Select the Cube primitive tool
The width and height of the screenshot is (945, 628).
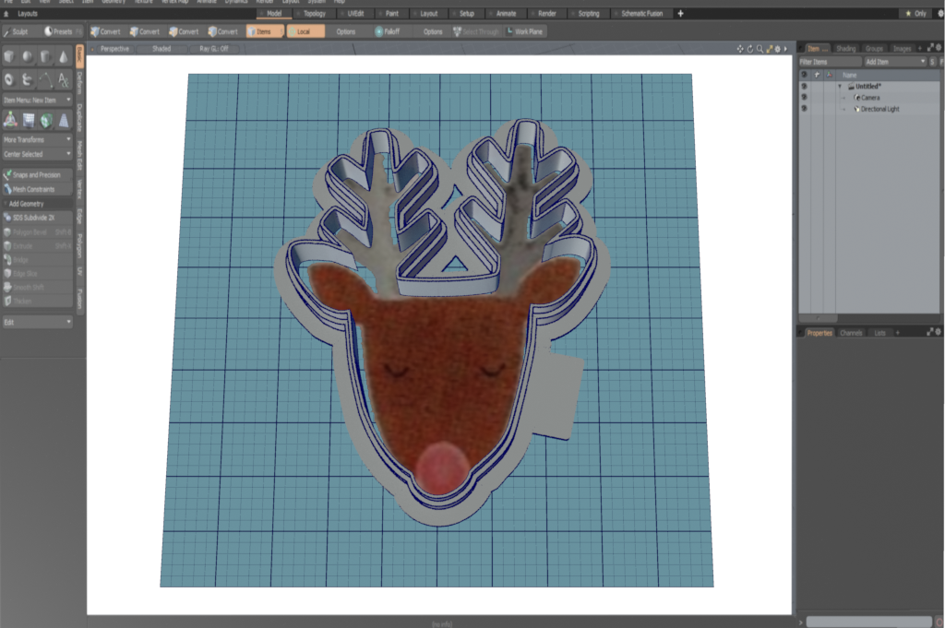pos(9,57)
